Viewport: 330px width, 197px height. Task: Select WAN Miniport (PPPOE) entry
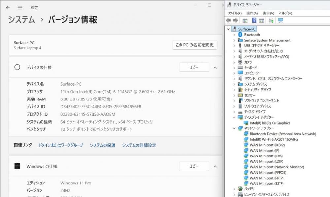268,172
